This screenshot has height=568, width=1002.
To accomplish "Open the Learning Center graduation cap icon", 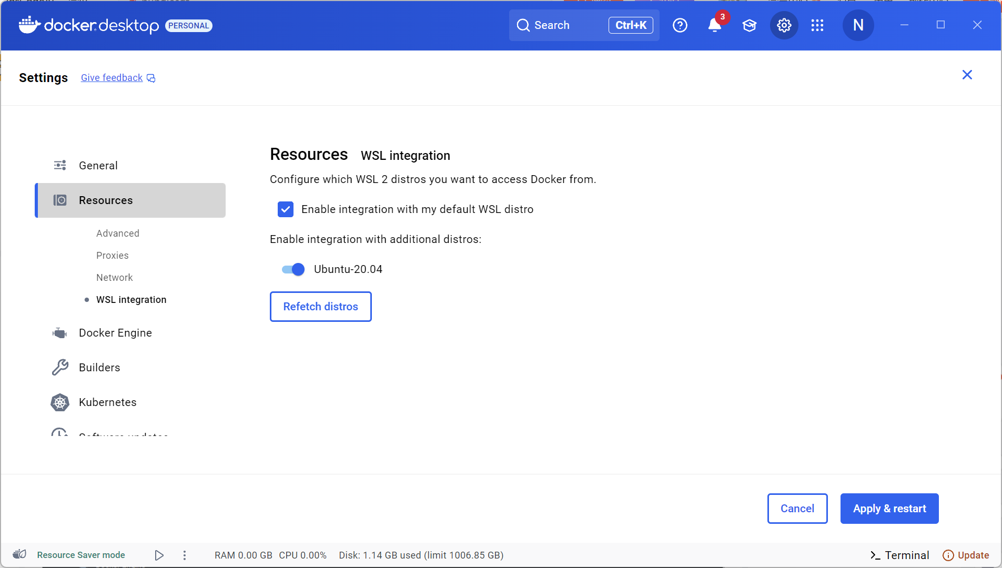I will [749, 25].
